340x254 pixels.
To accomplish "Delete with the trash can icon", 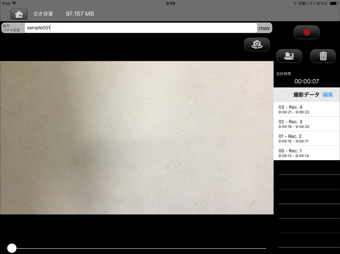I will (323, 56).
